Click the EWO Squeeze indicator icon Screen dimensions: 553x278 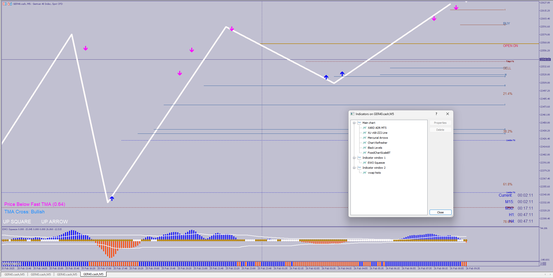tap(364, 163)
